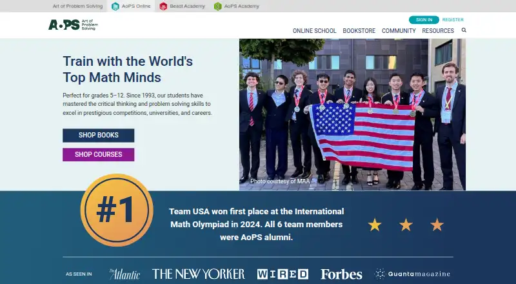Open the search magnifier icon
Image resolution: width=516 pixels, height=284 pixels.
tap(464, 30)
